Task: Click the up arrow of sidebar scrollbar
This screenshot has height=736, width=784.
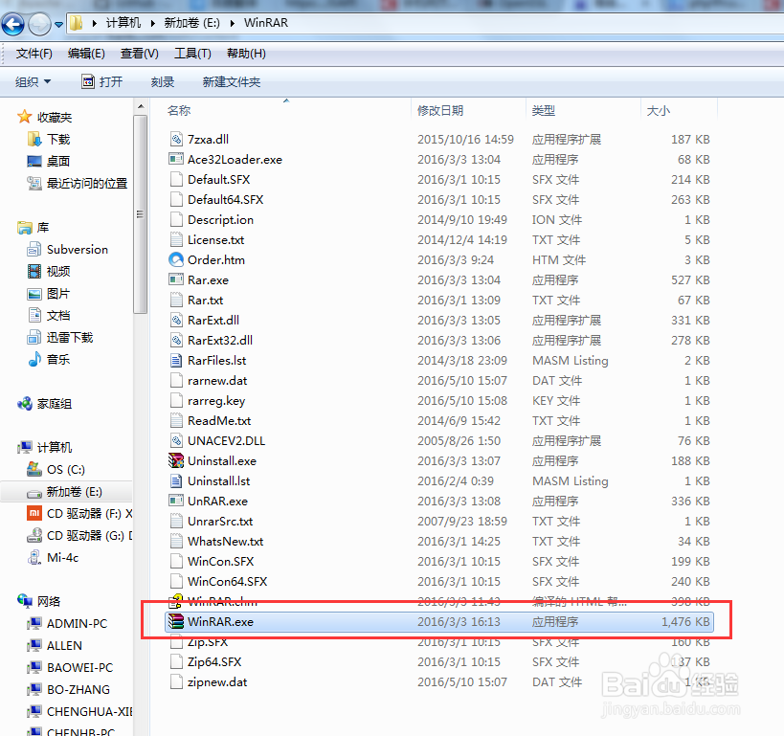Action: pyautogui.click(x=141, y=106)
